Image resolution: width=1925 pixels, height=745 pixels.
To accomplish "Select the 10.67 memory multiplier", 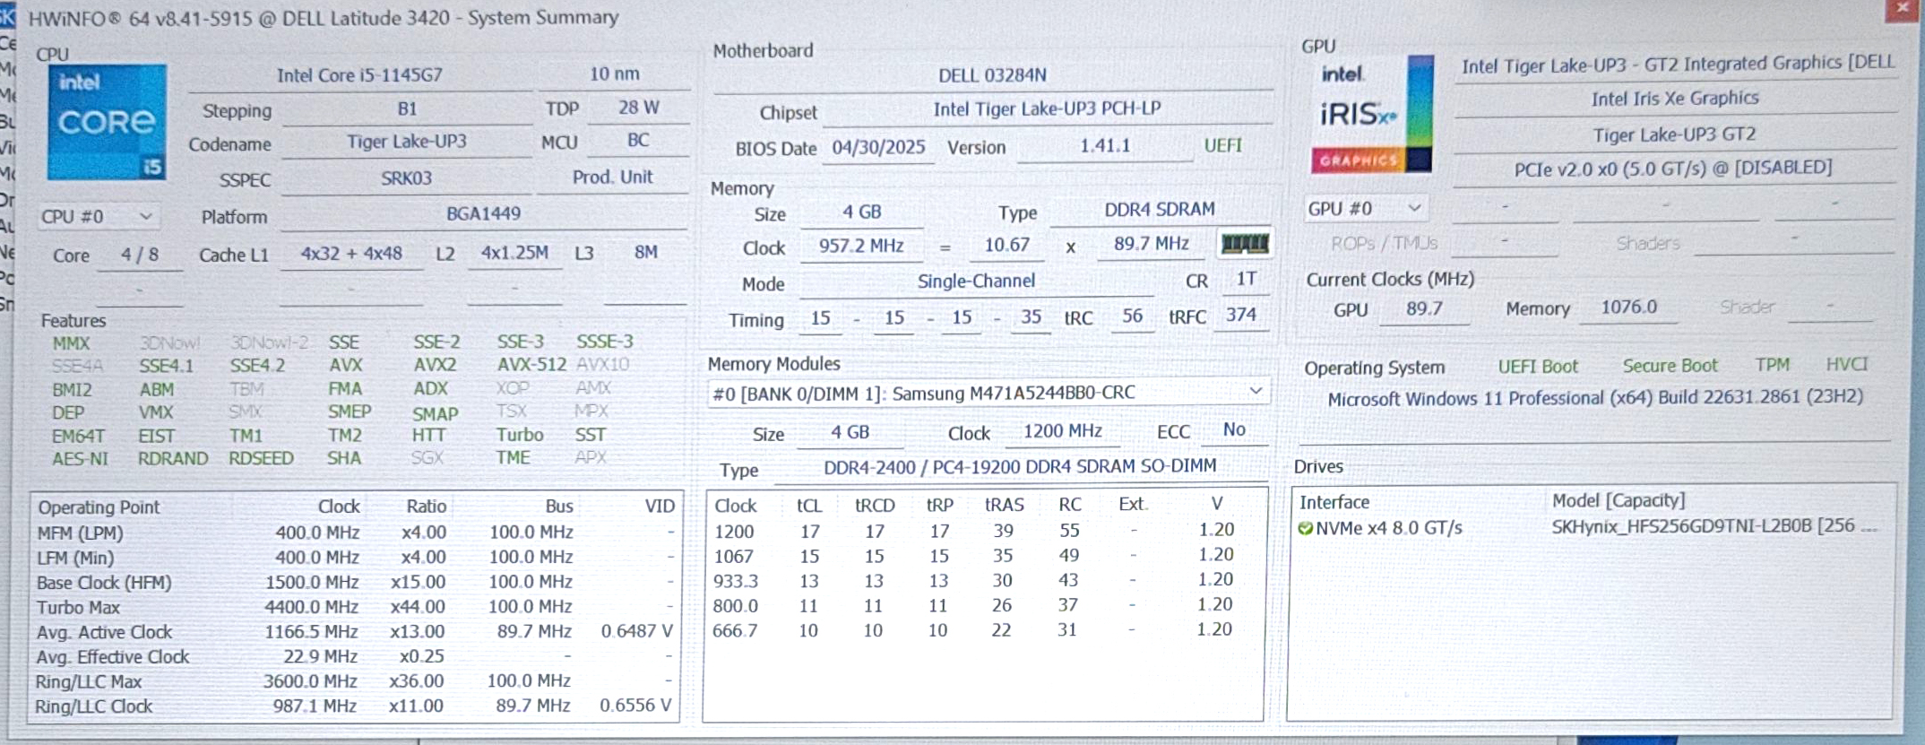I will coord(1007,245).
